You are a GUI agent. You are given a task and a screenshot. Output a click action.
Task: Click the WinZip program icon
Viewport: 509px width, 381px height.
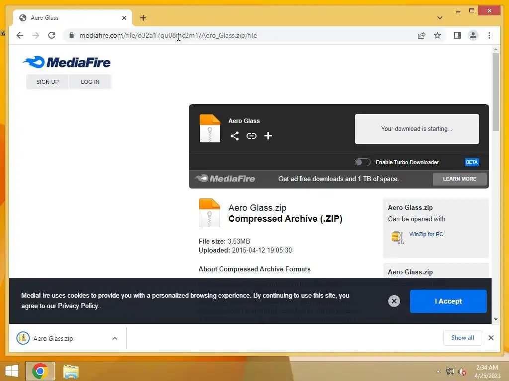[x=398, y=238]
